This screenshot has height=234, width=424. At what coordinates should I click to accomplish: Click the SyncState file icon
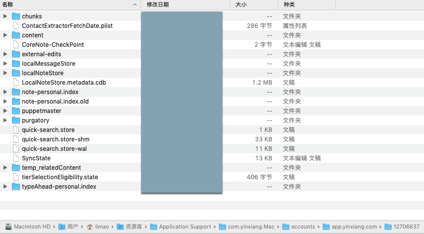(16, 158)
